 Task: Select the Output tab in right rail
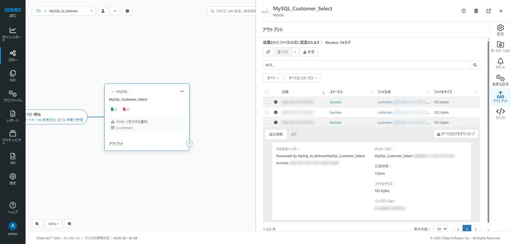500,97
